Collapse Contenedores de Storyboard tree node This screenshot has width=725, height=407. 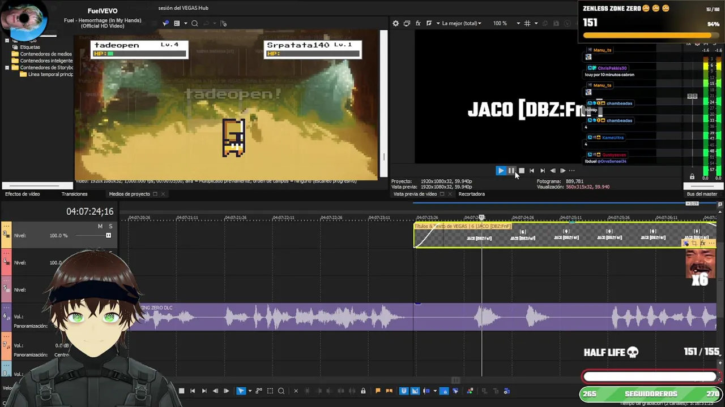tap(7, 67)
